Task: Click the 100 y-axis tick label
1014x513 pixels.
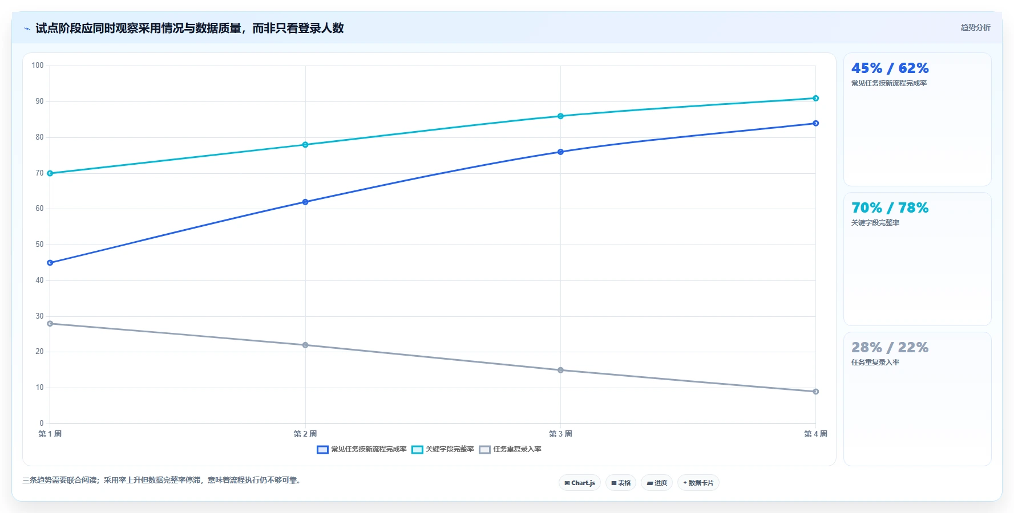Action: (x=38, y=66)
